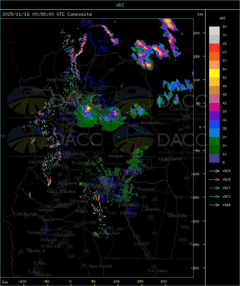Click the orange VBCR arrow icon
This screenshot has width=240, height=286.
click(214, 179)
